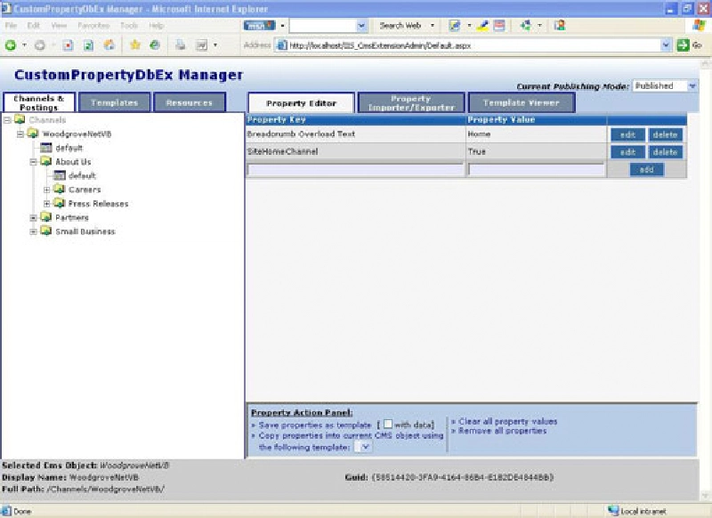Switch to Channels & Postings tab
This screenshot has height=518, width=712.
[x=39, y=102]
